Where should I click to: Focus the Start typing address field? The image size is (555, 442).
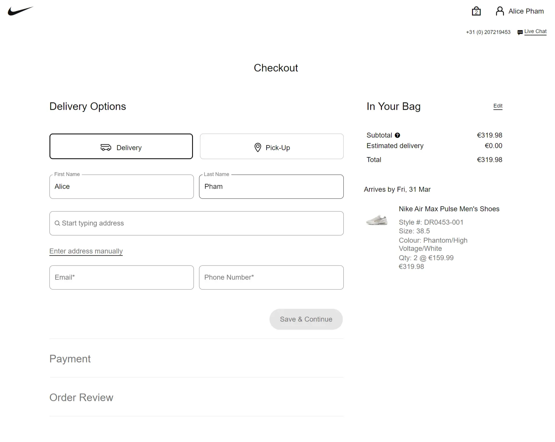196,223
